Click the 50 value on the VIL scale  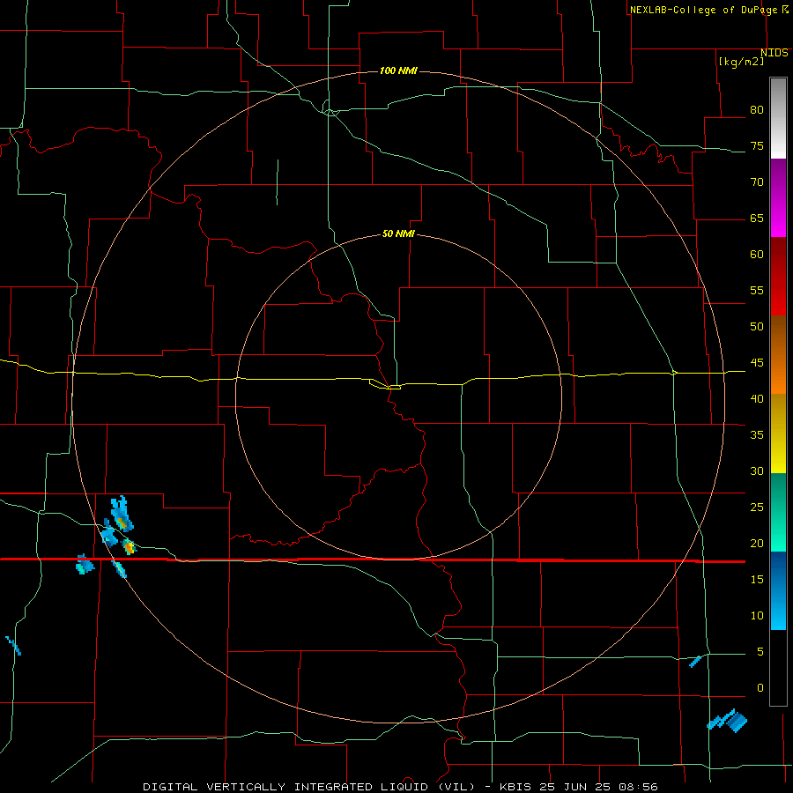(757, 326)
